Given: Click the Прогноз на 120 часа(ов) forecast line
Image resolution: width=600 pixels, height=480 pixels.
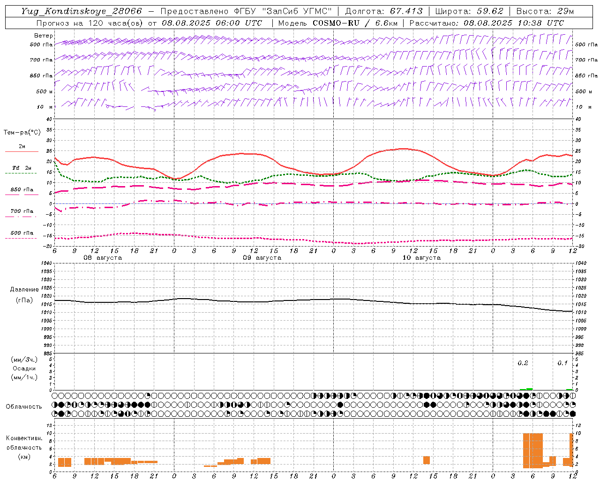Looking at the screenshot, I should coord(150,23).
